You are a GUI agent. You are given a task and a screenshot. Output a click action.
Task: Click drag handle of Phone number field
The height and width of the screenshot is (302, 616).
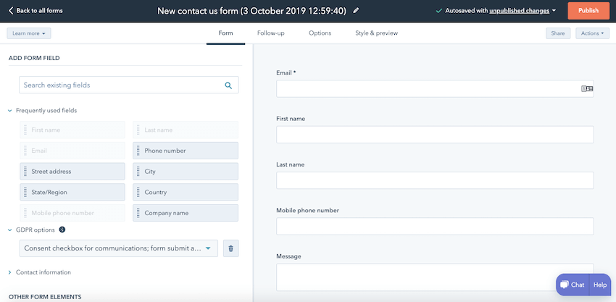tap(138, 151)
